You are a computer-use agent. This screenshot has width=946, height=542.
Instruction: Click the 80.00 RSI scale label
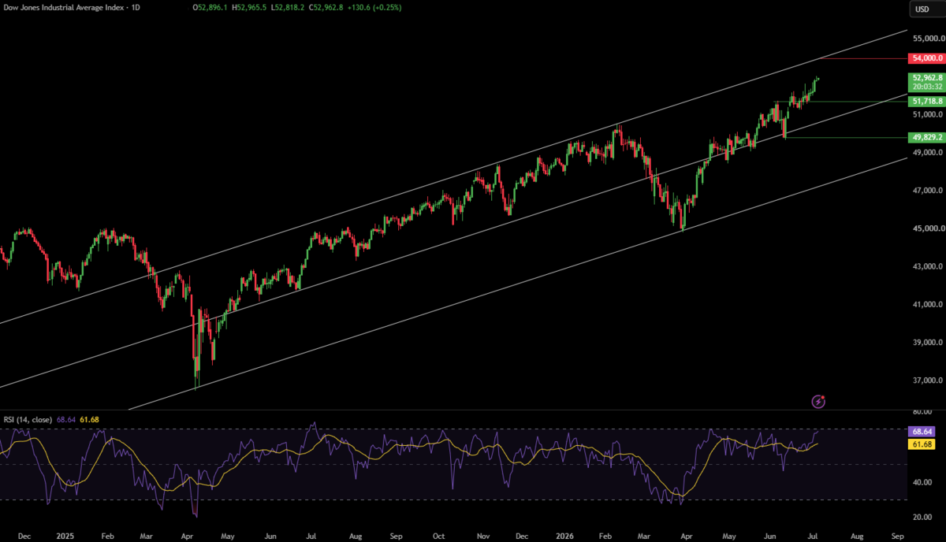click(x=922, y=412)
